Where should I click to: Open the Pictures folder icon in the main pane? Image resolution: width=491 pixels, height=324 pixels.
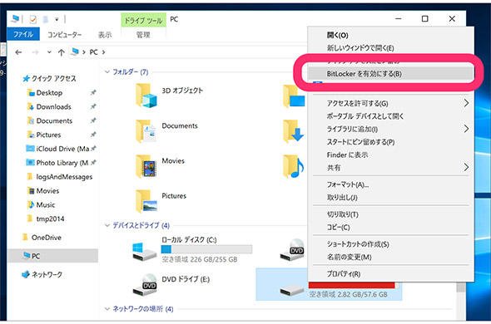[x=146, y=201]
